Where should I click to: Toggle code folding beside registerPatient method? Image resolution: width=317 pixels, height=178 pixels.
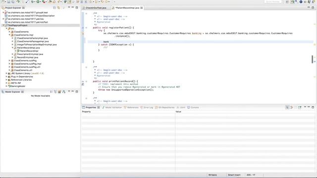(86, 28)
